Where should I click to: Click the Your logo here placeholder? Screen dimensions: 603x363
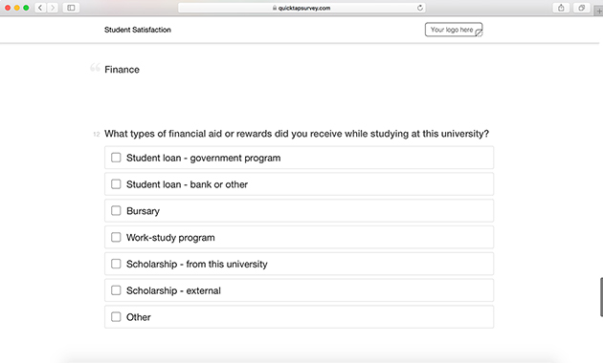point(454,30)
